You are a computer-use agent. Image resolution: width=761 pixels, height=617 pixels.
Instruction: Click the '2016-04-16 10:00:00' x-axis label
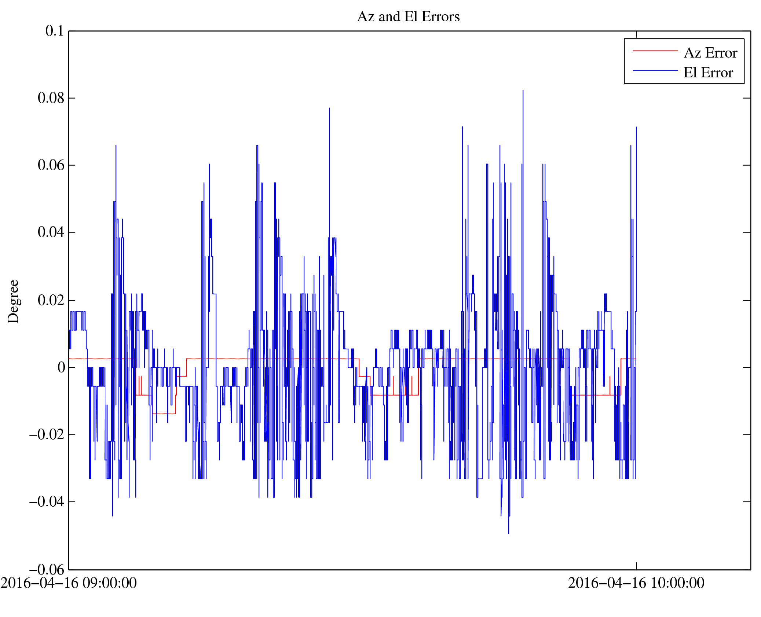[x=636, y=583]
